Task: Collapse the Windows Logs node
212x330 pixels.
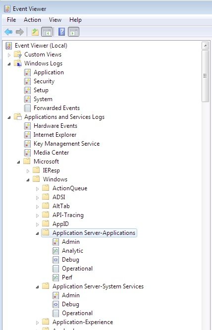Action: point(9,64)
